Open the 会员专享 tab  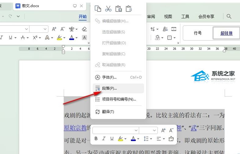click(x=206, y=16)
